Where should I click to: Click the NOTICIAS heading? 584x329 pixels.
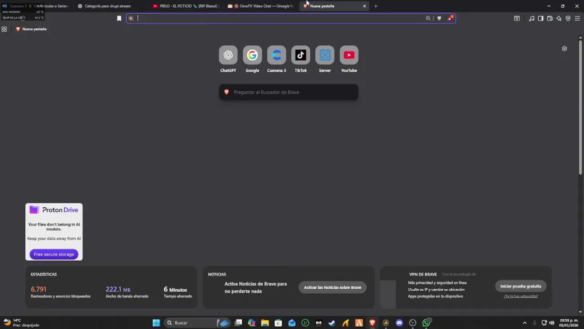[217, 274]
